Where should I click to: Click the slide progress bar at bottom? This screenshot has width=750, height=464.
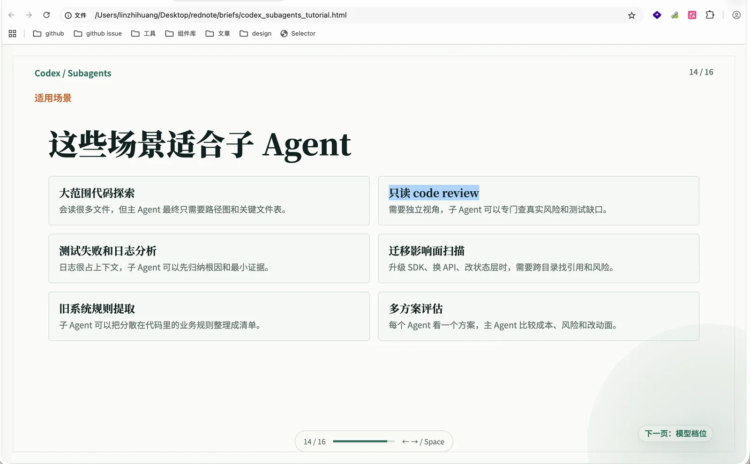point(364,442)
